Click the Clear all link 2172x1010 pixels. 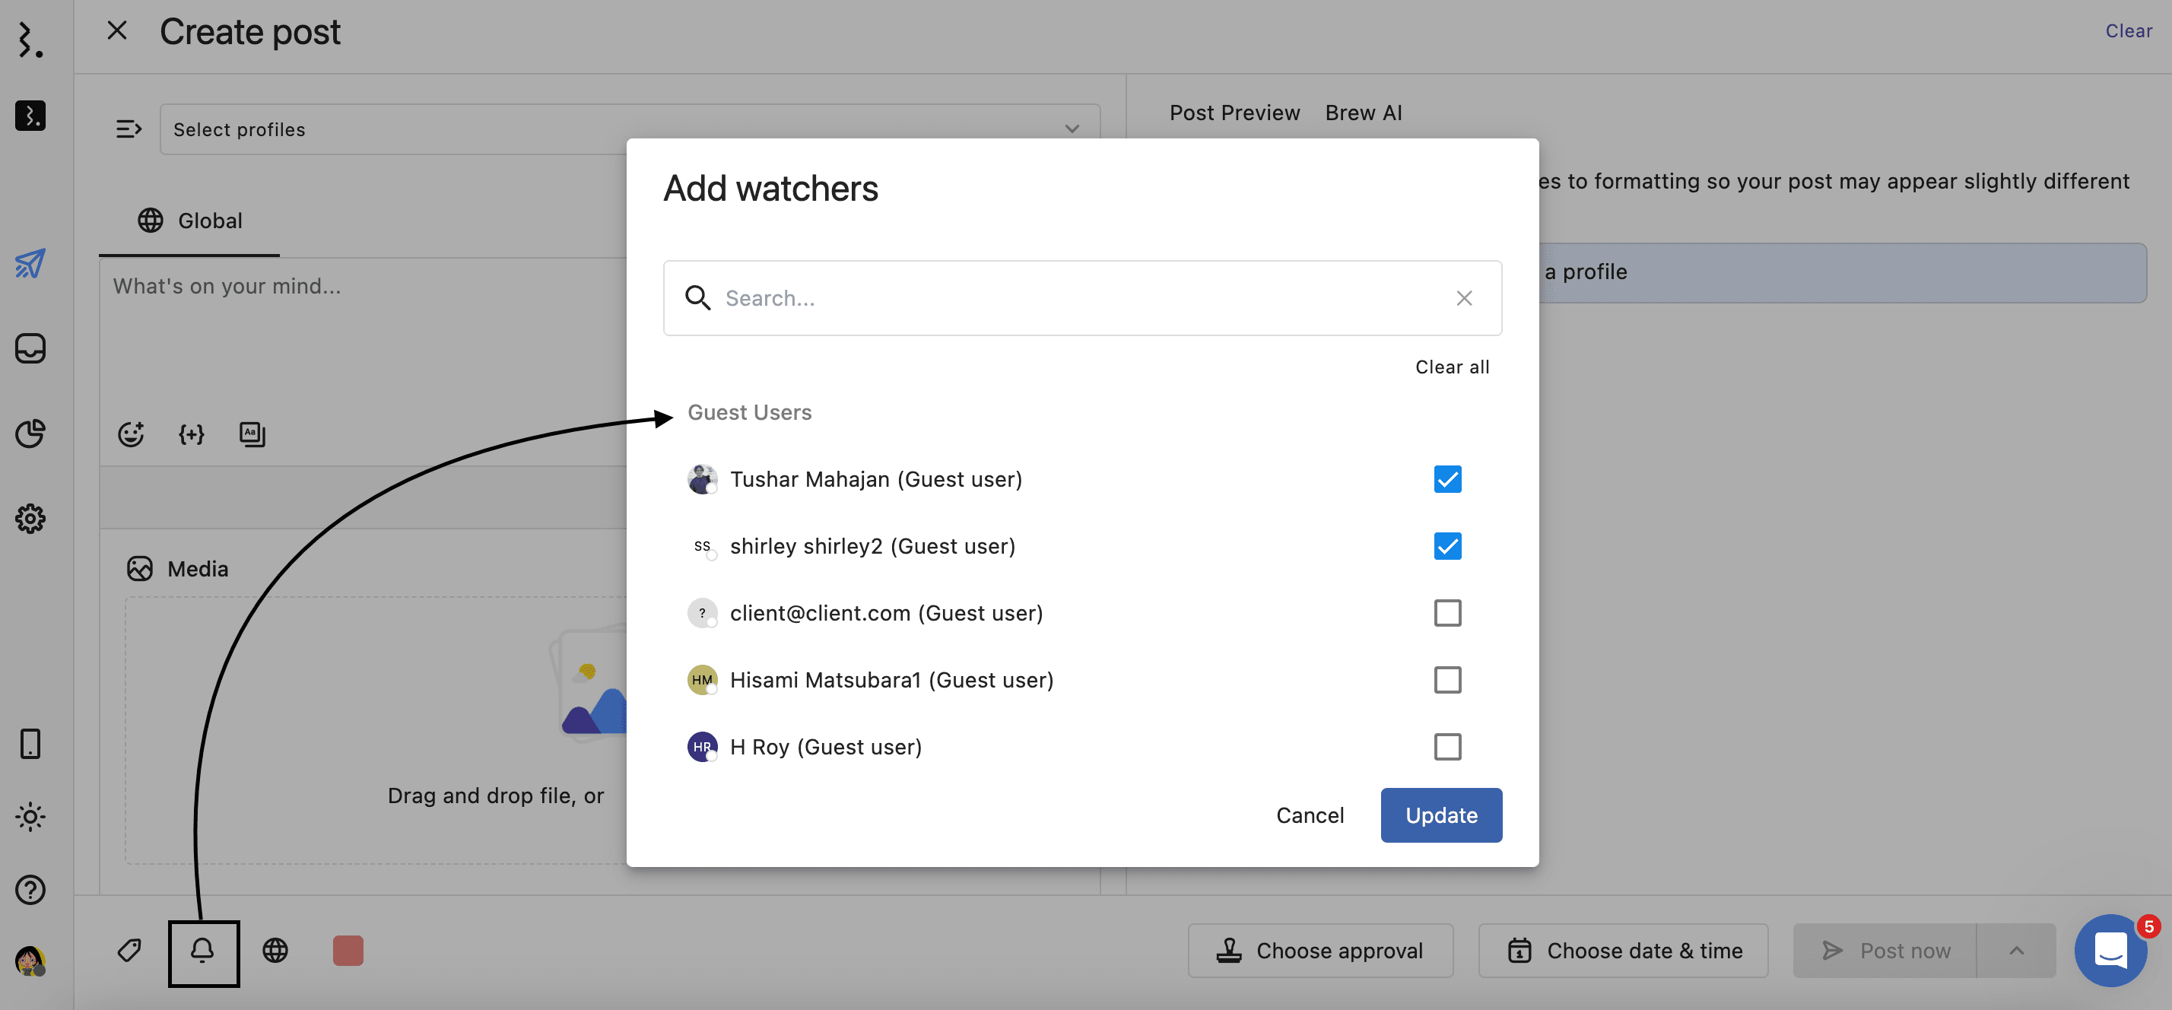[1451, 367]
